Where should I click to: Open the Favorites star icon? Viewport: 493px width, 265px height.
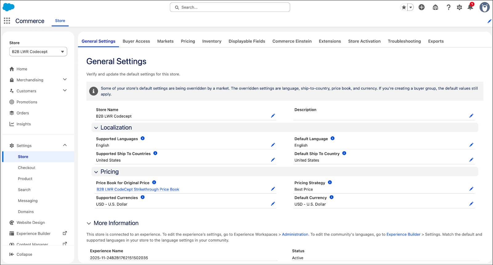click(404, 7)
